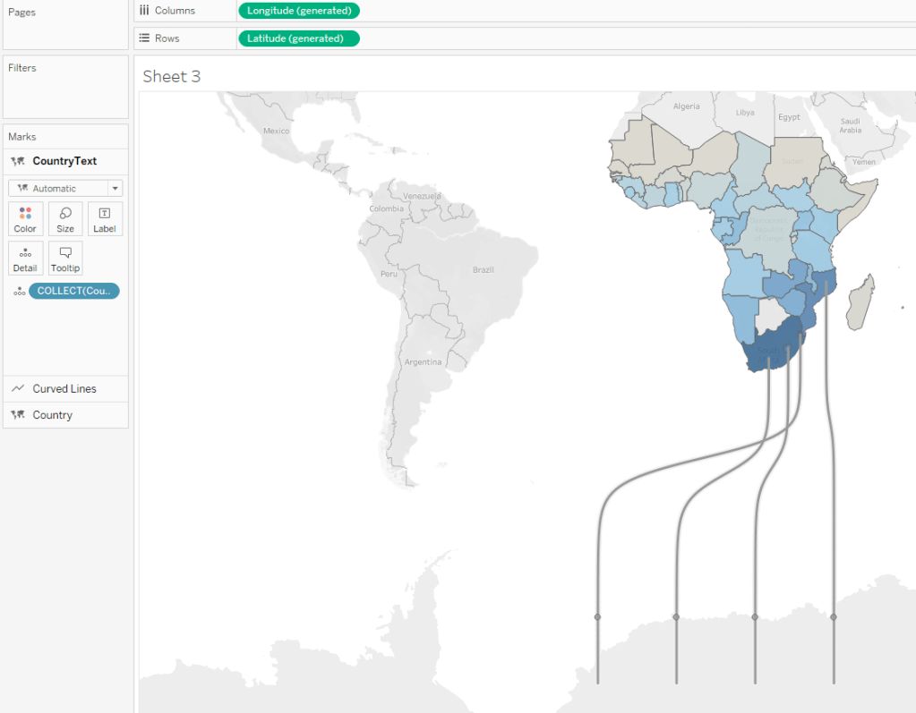Expand the Curved Lines marks layer

64,389
